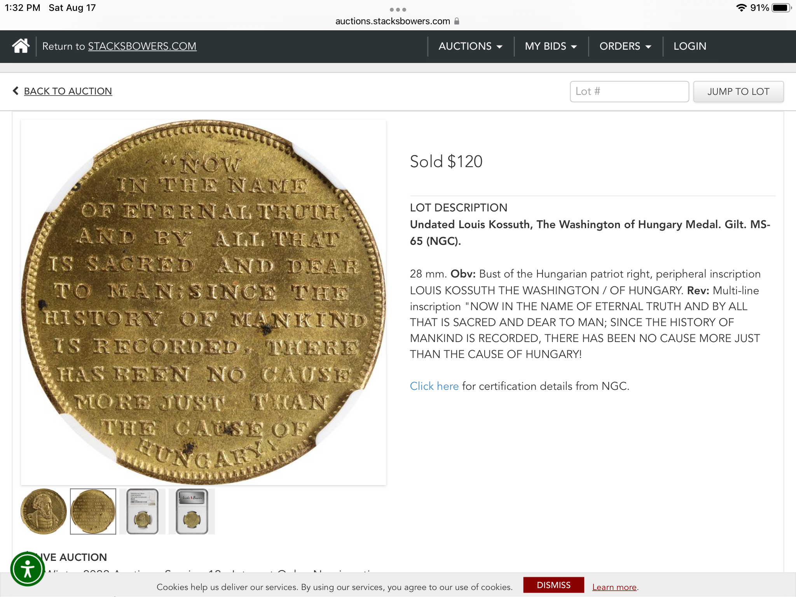Select the obverse bust coin thumbnail

(44, 511)
